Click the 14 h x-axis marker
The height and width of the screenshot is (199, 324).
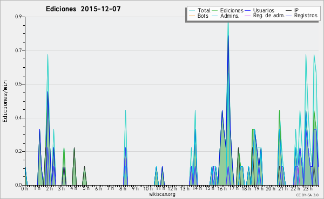[x=195, y=188]
